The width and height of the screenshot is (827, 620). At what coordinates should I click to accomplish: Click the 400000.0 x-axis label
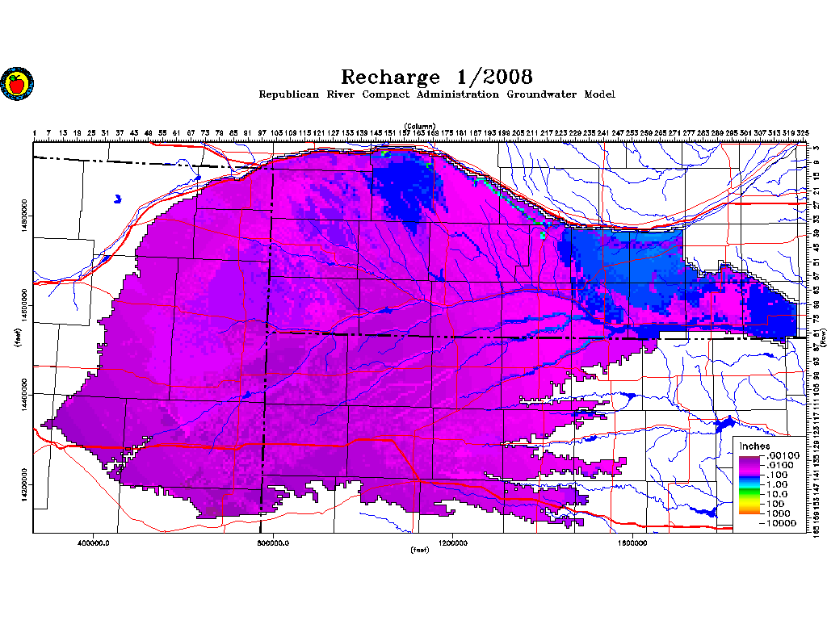95,542
